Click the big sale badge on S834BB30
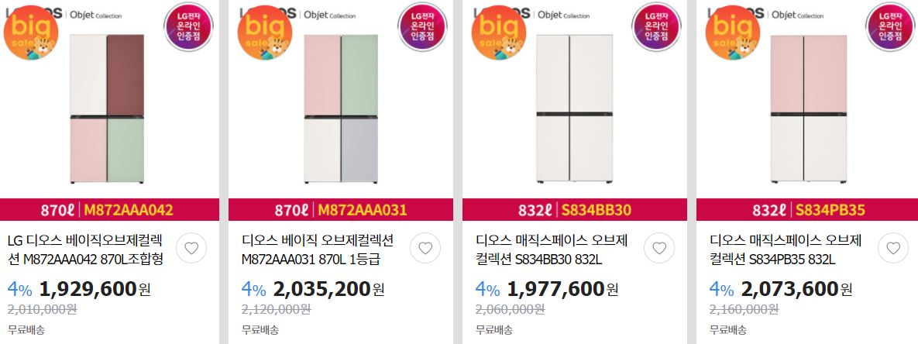Viewport: 918px width, 344px height. point(499,33)
